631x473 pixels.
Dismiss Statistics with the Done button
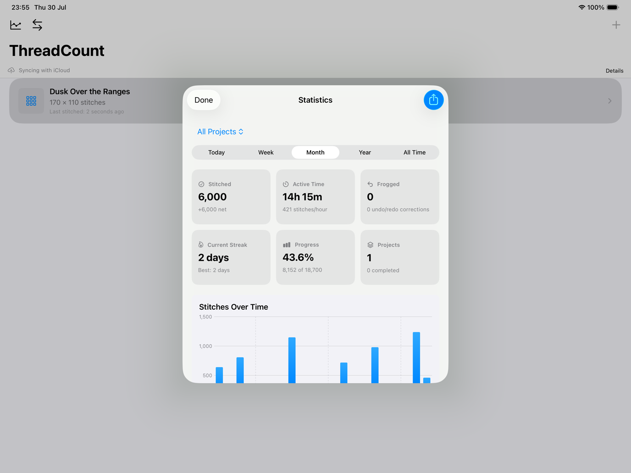[204, 100]
